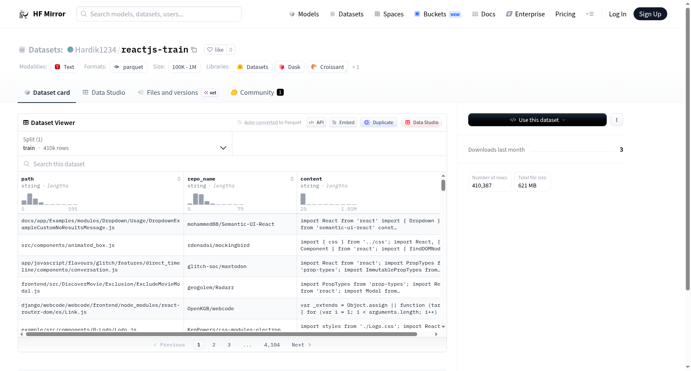
Task: Click the Text modality tag
Action: tap(64, 67)
